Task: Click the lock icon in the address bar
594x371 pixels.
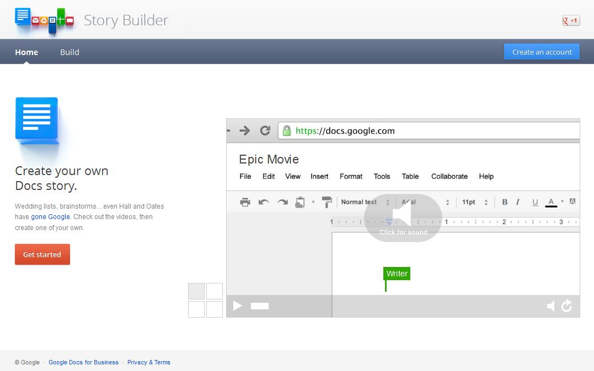Action: point(287,131)
